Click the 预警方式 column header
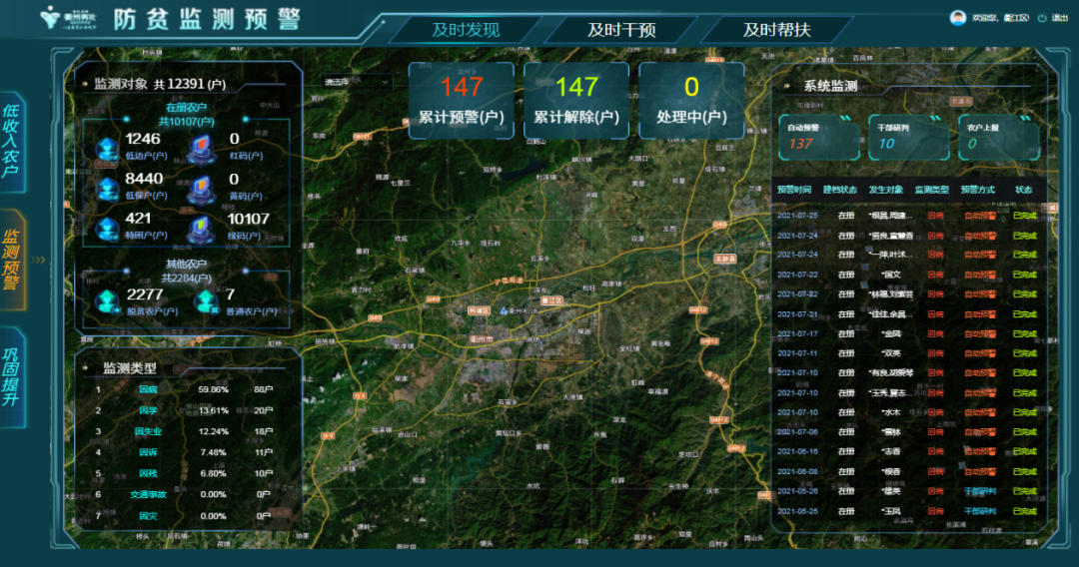This screenshot has height=567, width=1079. (x=978, y=190)
